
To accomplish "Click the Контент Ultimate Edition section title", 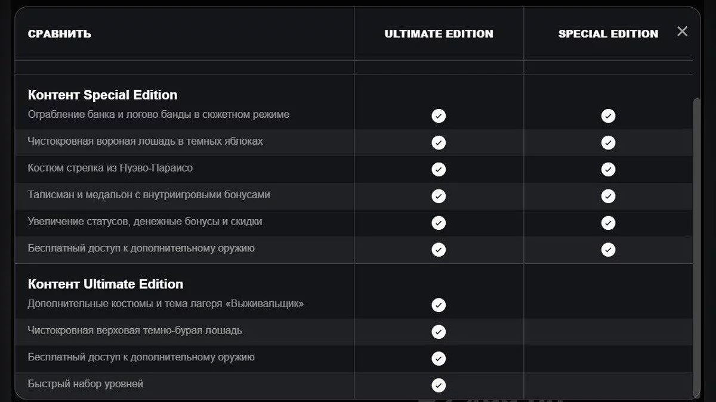I will pyautogui.click(x=106, y=284).
